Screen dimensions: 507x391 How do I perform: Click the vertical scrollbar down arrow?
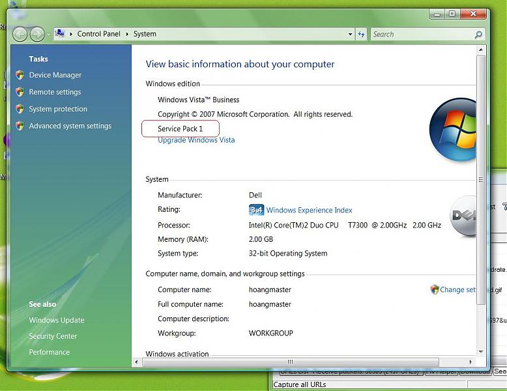(481, 351)
